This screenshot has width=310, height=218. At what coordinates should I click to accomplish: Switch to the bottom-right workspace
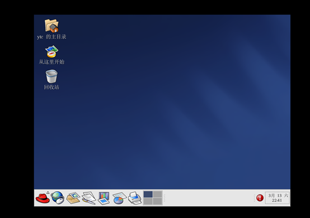point(158,201)
